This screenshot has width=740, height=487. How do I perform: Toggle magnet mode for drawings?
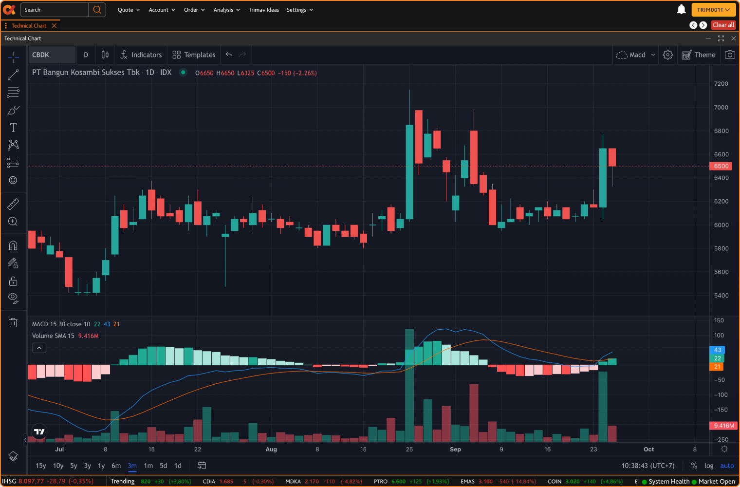click(x=13, y=245)
